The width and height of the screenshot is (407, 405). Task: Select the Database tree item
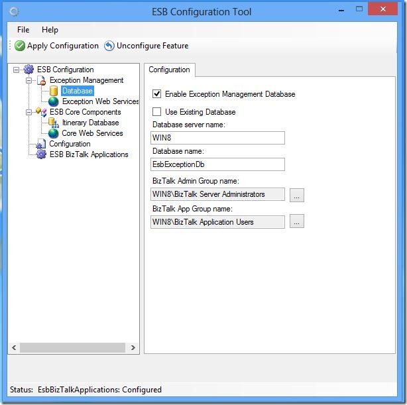point(78,91)
